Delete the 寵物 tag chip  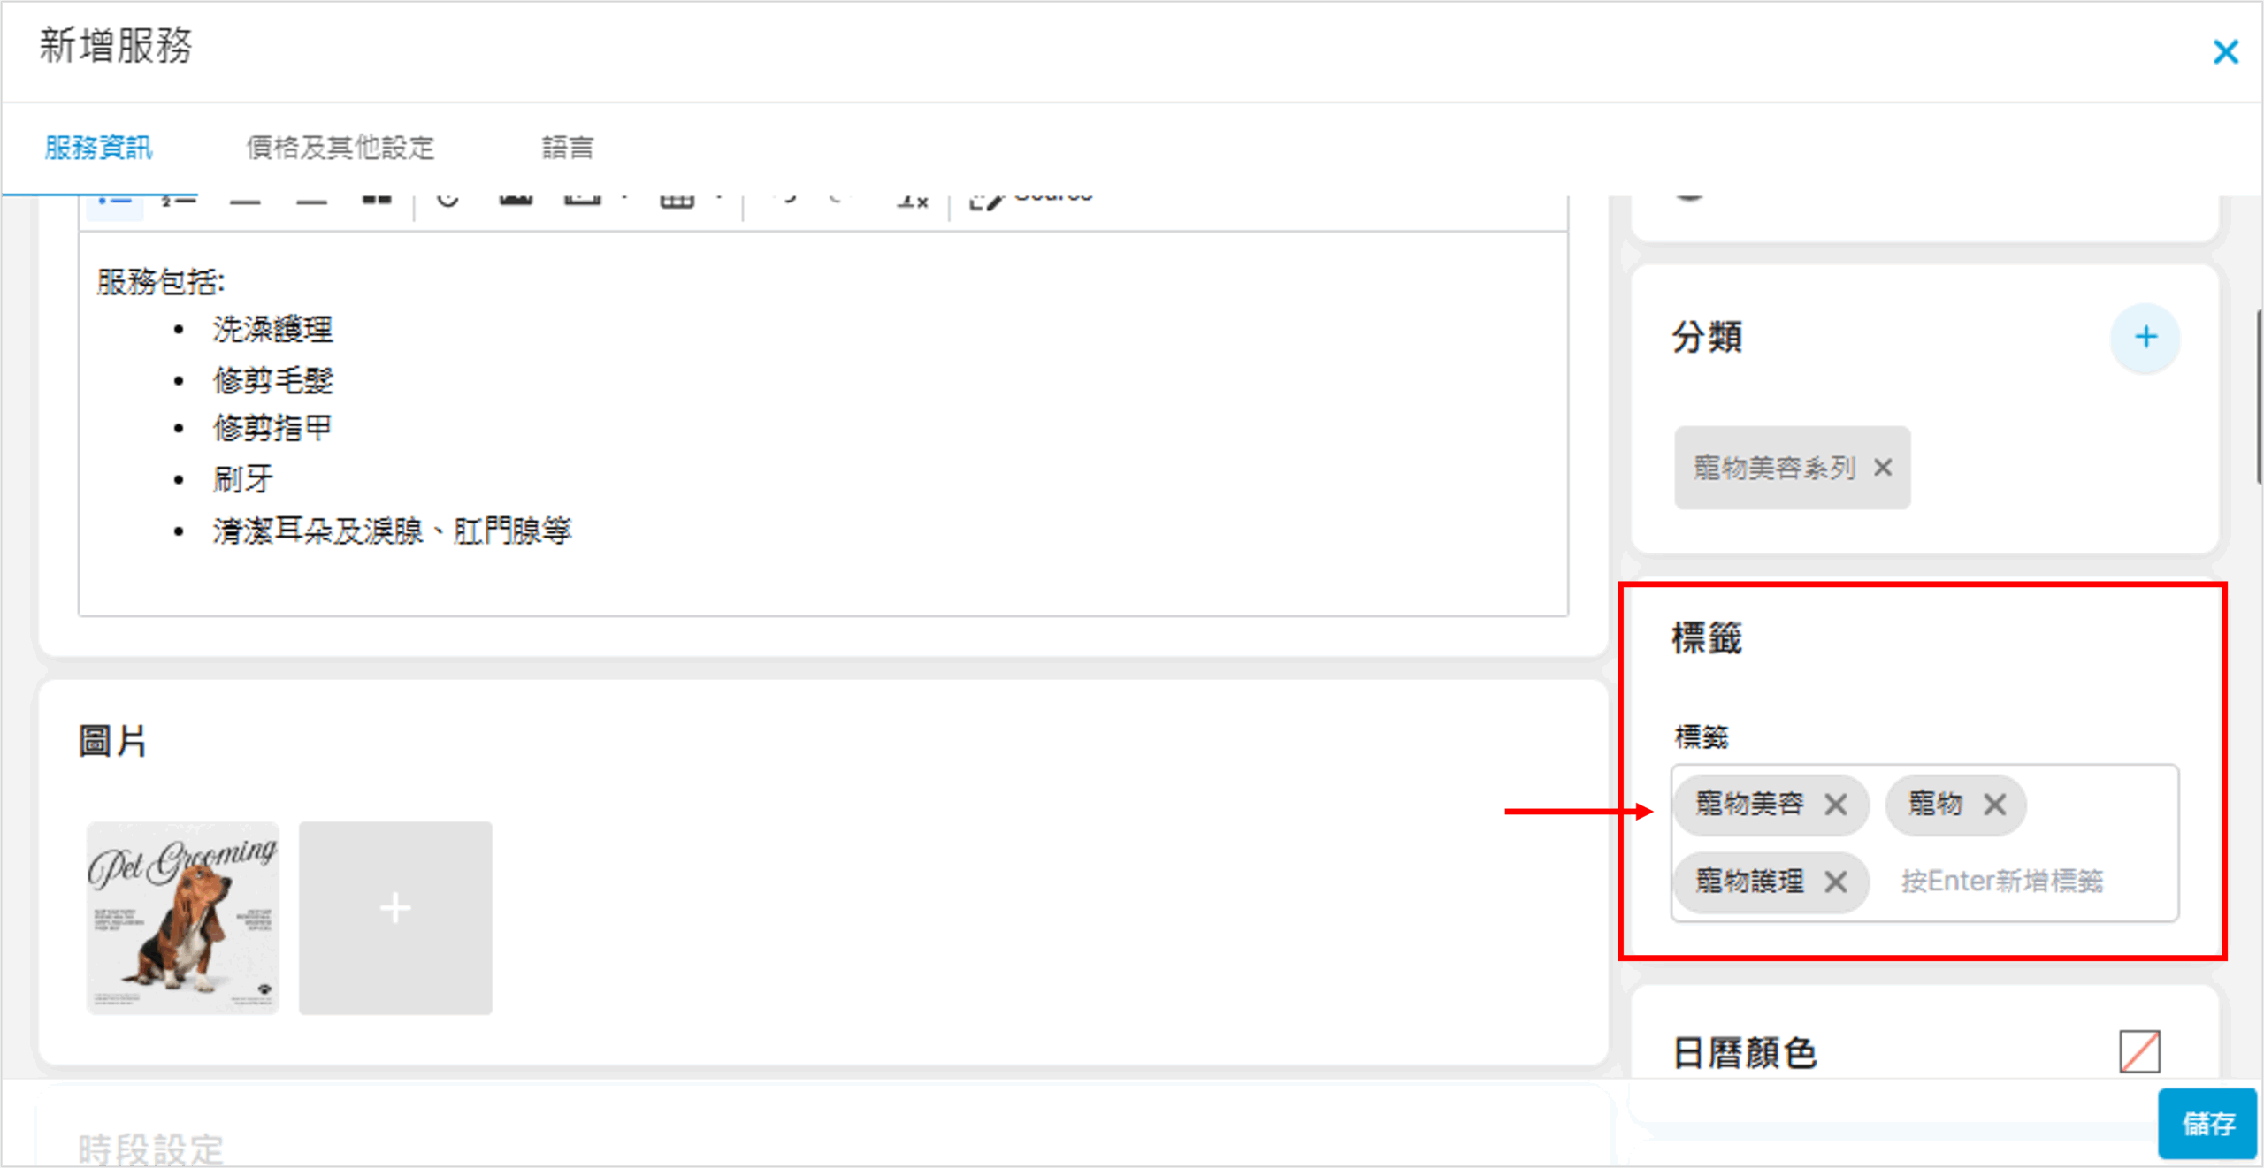1994,805
